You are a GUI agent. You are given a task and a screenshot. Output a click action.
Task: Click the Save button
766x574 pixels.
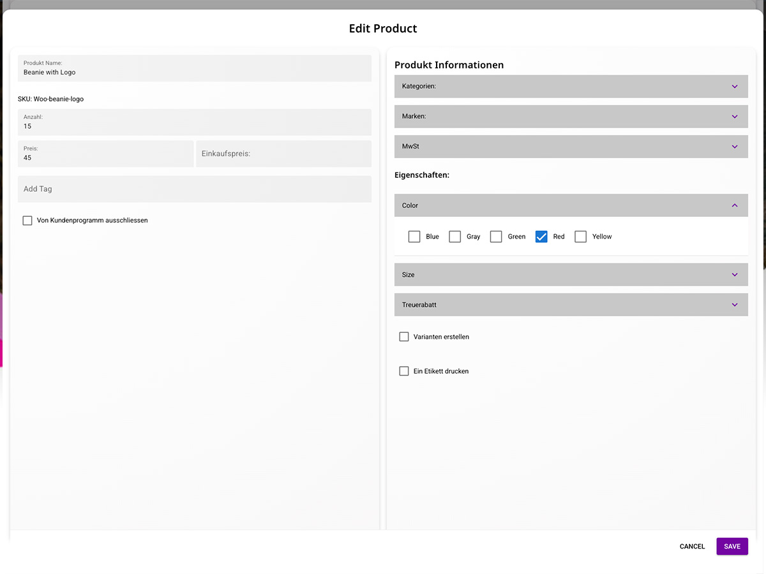tap(732, 547)
